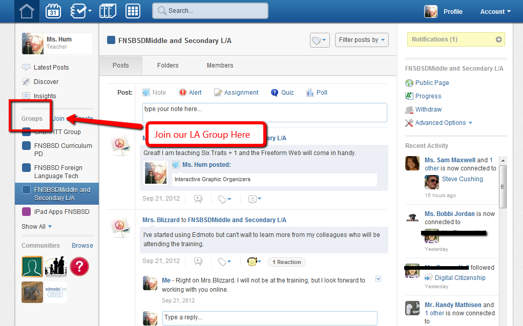Screen dimensions: 523x326
Task: Switch to the Members tab
Action: [x=220, y=66]
